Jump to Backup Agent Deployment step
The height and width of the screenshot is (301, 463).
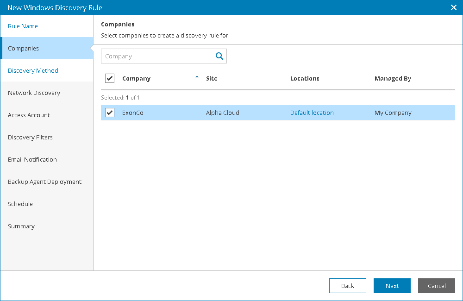pos(45,182)
